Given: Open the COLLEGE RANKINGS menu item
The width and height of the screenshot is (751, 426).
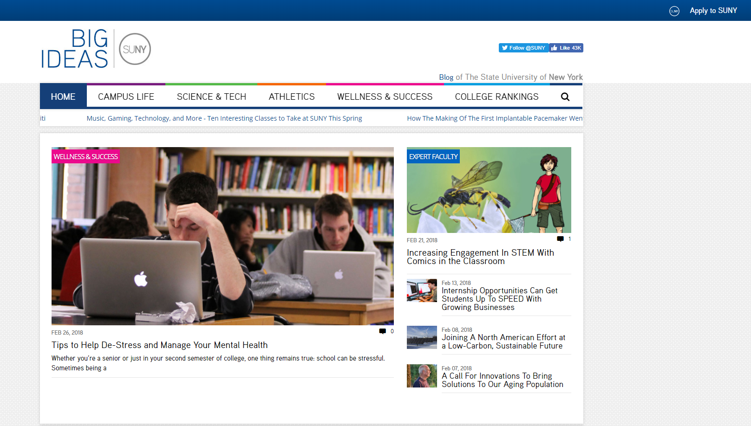Looking at the screenshot, I should point(496,97).
